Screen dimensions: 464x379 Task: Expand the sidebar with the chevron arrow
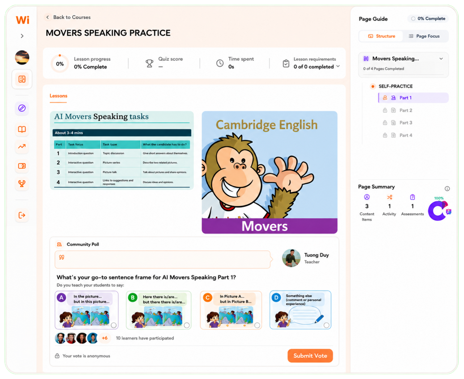pos(22,36)
